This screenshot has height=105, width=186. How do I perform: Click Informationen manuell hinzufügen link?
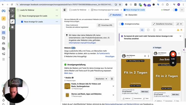(82, 43)
